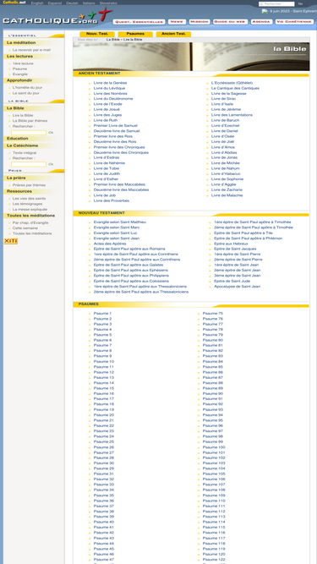
Task: Open Livre de la Genèse
Action: pyautogui.click(x=110, y=83)
